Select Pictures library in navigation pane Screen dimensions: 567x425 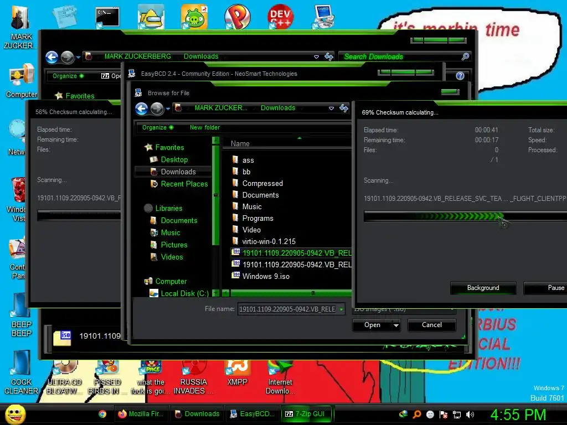click(x=174, y=245)
